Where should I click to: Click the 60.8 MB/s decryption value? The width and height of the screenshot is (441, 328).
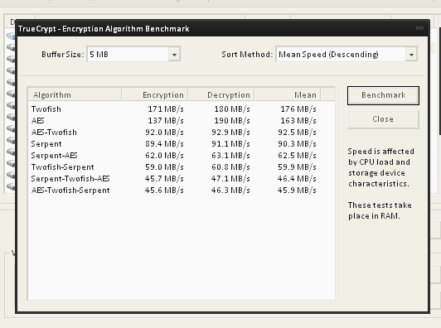pos(231,167)
